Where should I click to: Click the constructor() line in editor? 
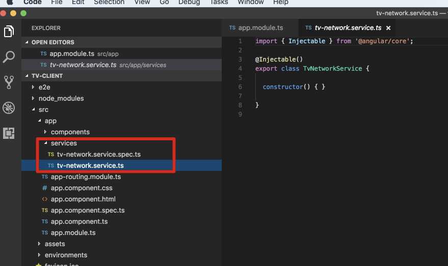[294, 86]
